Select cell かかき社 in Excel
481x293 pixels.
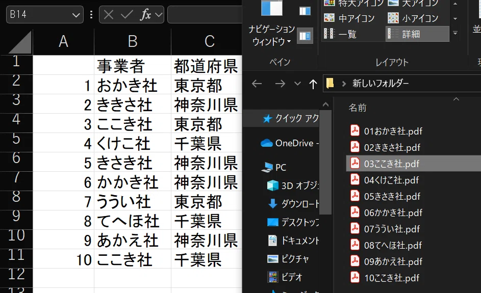pyautogui.click(x=133, y=181)
